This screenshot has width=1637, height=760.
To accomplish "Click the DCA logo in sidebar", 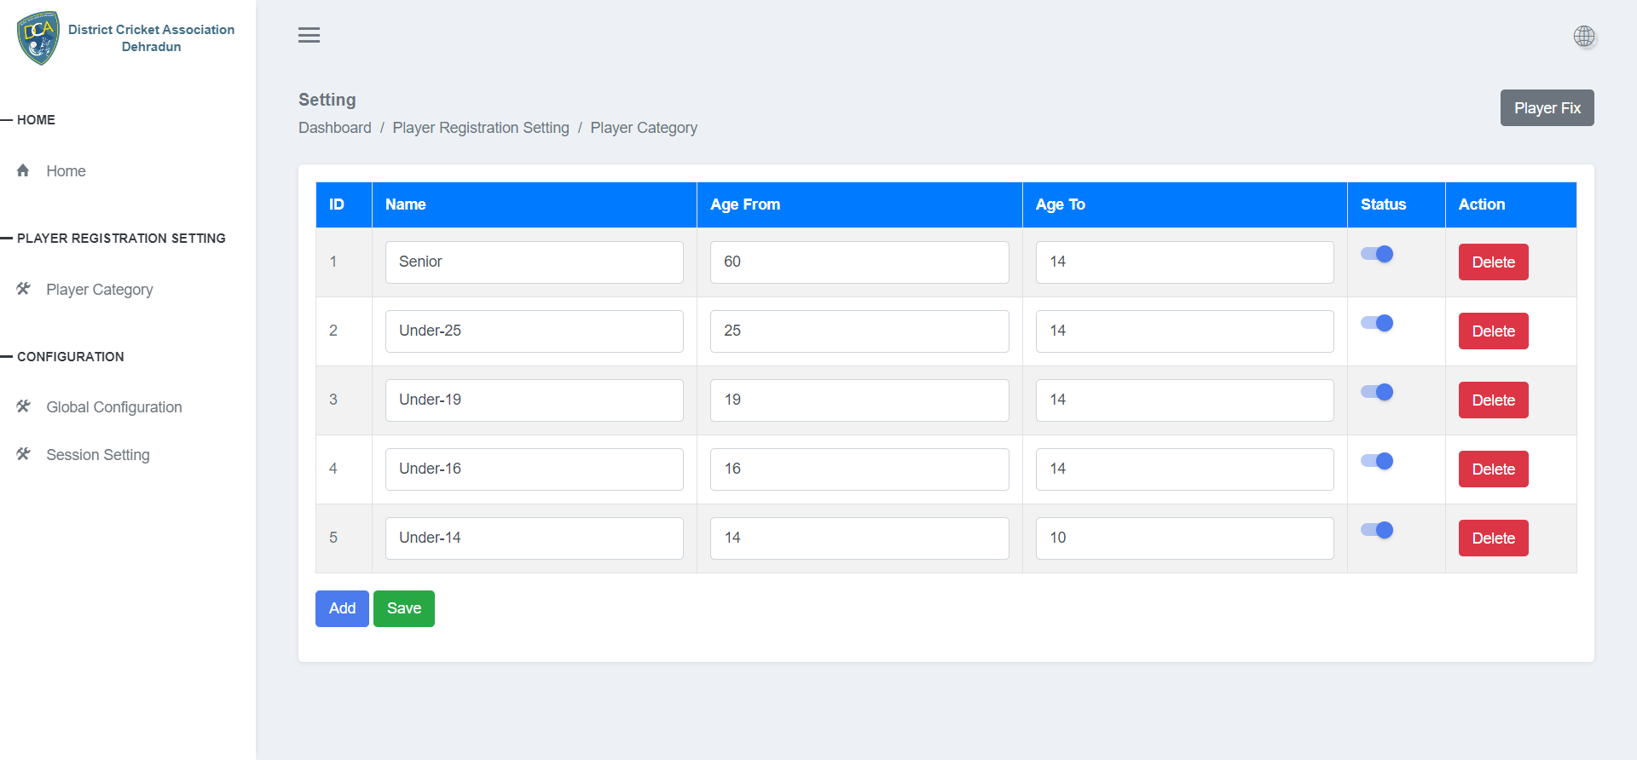I will (38, 38).
